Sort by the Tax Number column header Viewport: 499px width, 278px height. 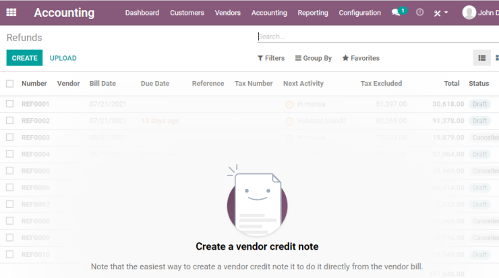click(x=254, y=84)
